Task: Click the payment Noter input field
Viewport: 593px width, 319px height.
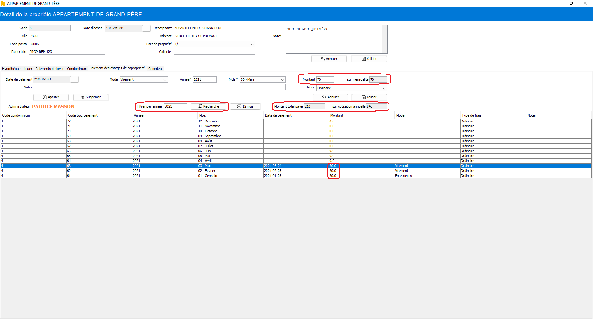Action: 159,87
